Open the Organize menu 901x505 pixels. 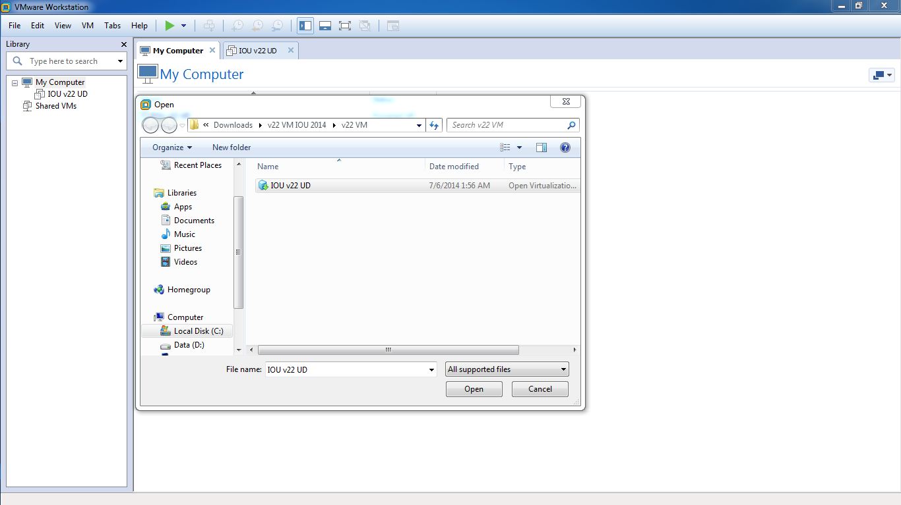pyautogui.click(x=172, y=147)
